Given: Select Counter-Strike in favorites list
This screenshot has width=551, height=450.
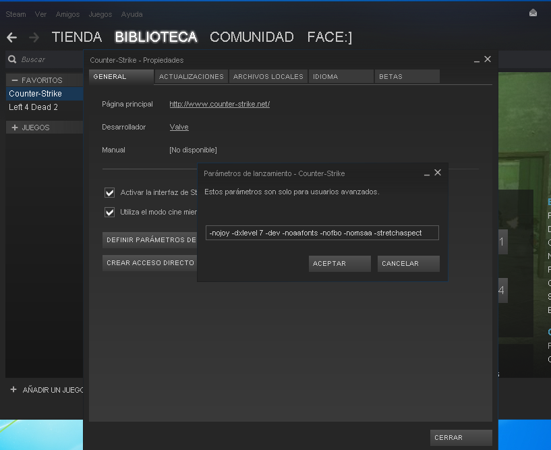Looking at the screenshot, I should [45, 94].
